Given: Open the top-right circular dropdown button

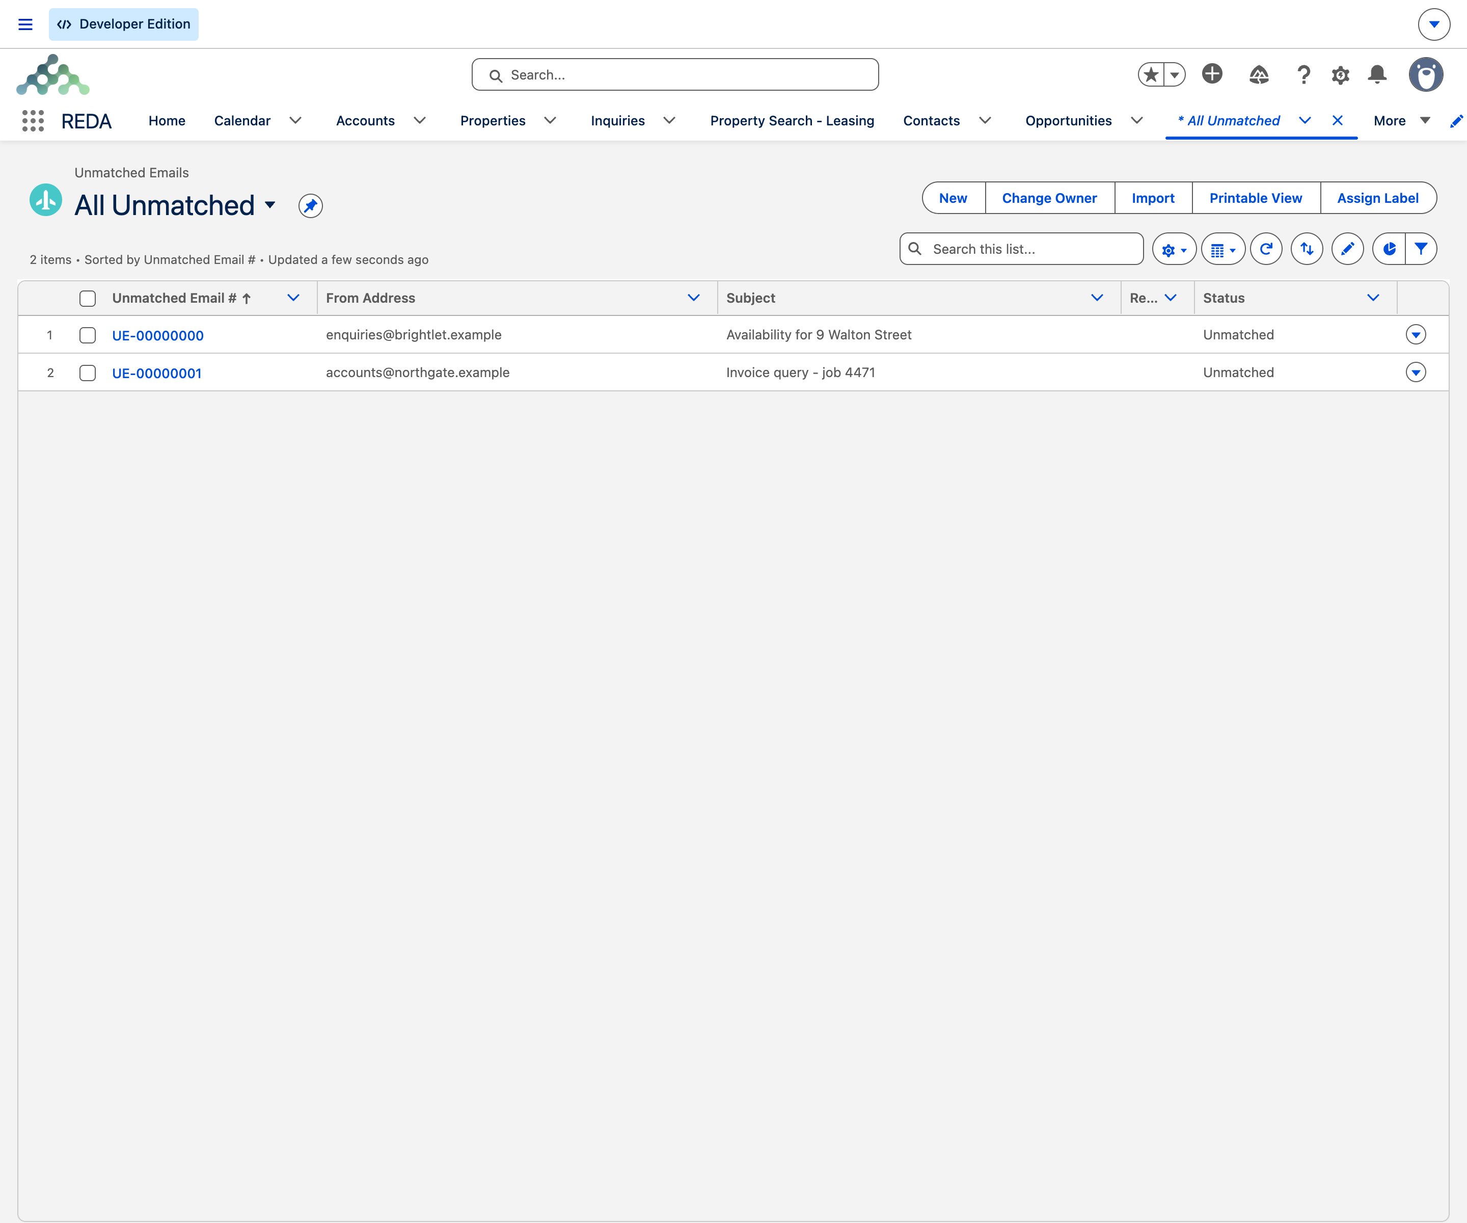Looking at the screenshot, I should point(1434,24).
